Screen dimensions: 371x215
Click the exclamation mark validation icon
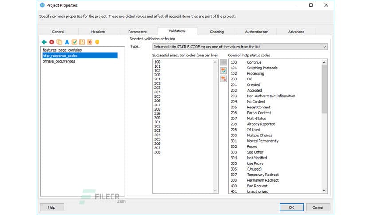pos(82,42)
